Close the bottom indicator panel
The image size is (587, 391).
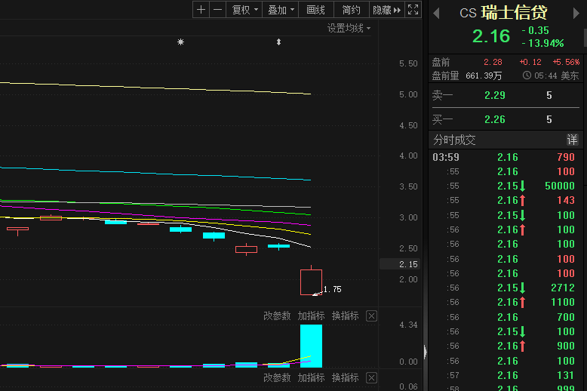(x=371, y=377)
